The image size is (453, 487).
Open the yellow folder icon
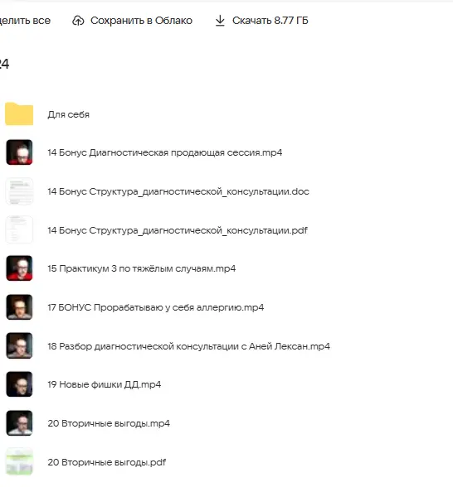click(x=19, y=113)
